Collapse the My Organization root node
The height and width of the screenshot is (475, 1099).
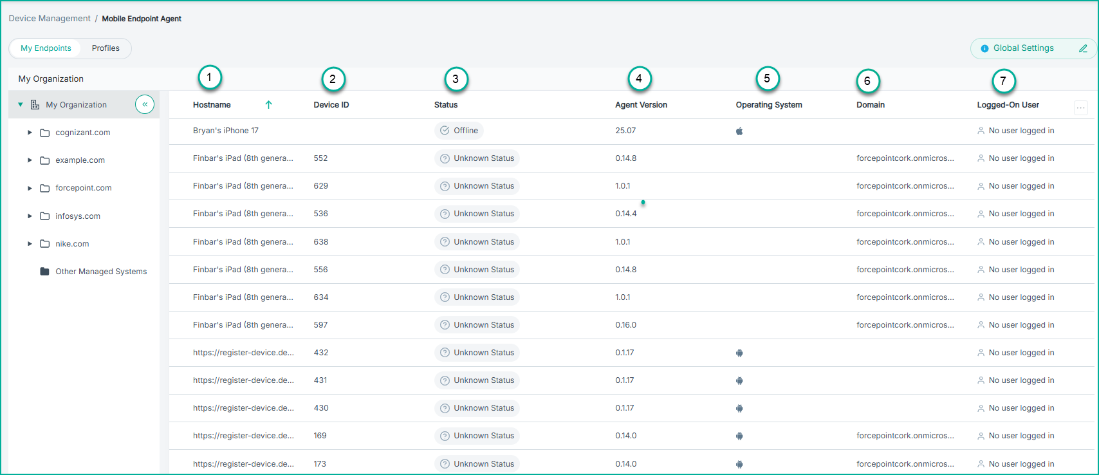21,105
